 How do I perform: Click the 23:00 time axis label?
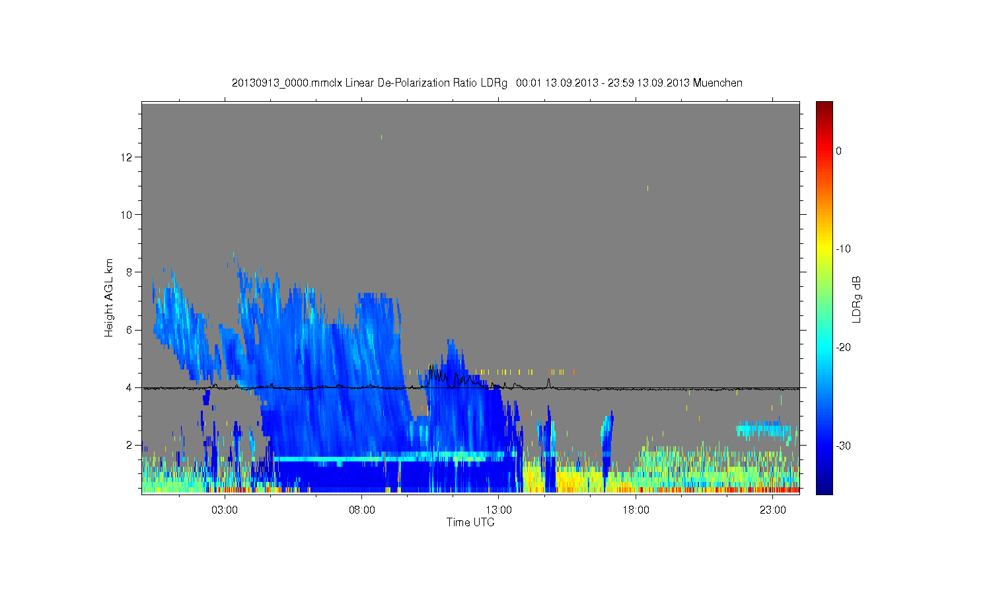[773, 510]
